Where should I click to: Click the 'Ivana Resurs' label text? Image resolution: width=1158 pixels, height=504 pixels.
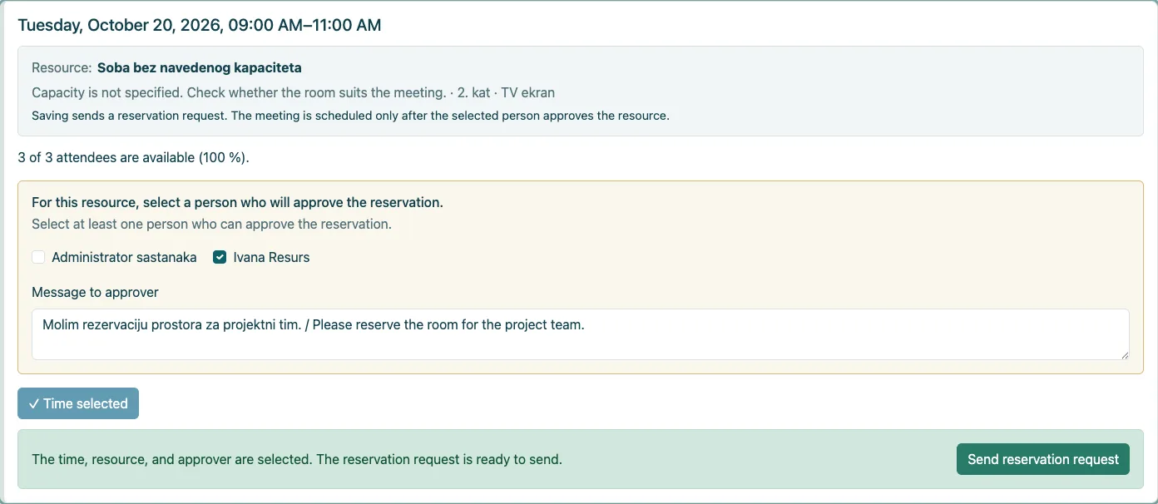[271, 257]
